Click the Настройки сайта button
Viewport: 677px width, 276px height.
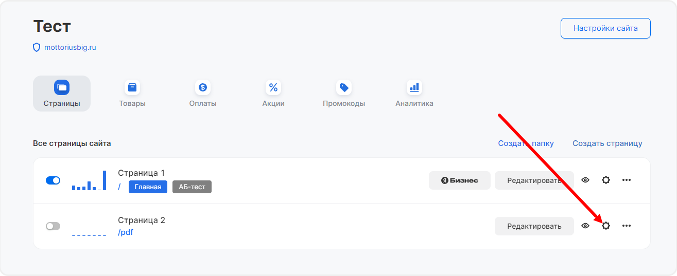pyautogui.click(x=605, y=28)
